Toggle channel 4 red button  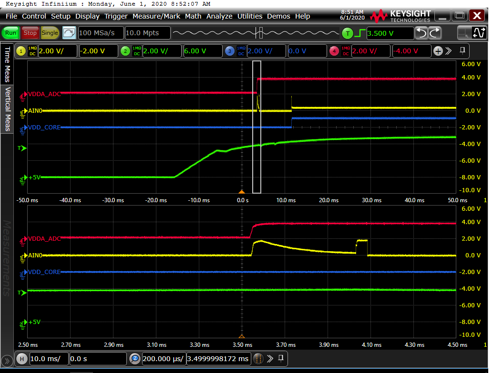[x=334, y=51]
